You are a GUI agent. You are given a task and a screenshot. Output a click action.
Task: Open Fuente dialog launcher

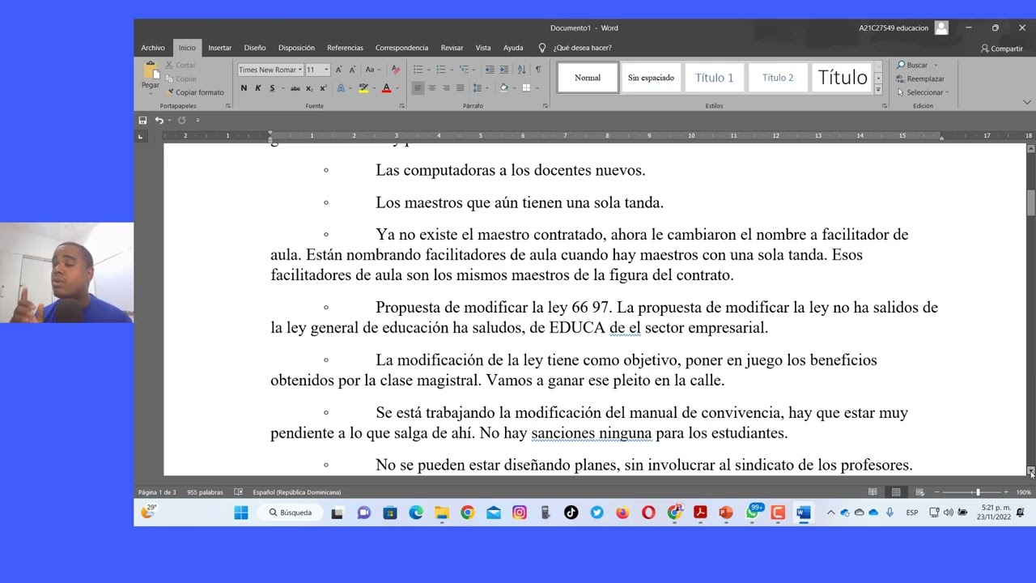(402, 106)
